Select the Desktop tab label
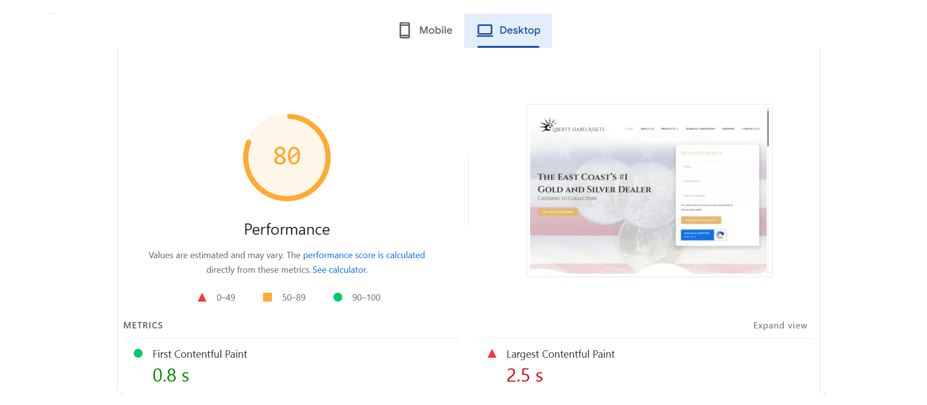This screenshot has height=405, width=927. (x=519, y=30)
